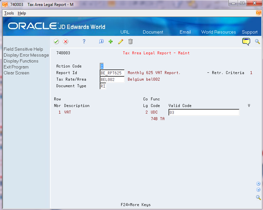263x210 pixels.
Task: Choose Exit Program
Action: [x=16, y=67]
